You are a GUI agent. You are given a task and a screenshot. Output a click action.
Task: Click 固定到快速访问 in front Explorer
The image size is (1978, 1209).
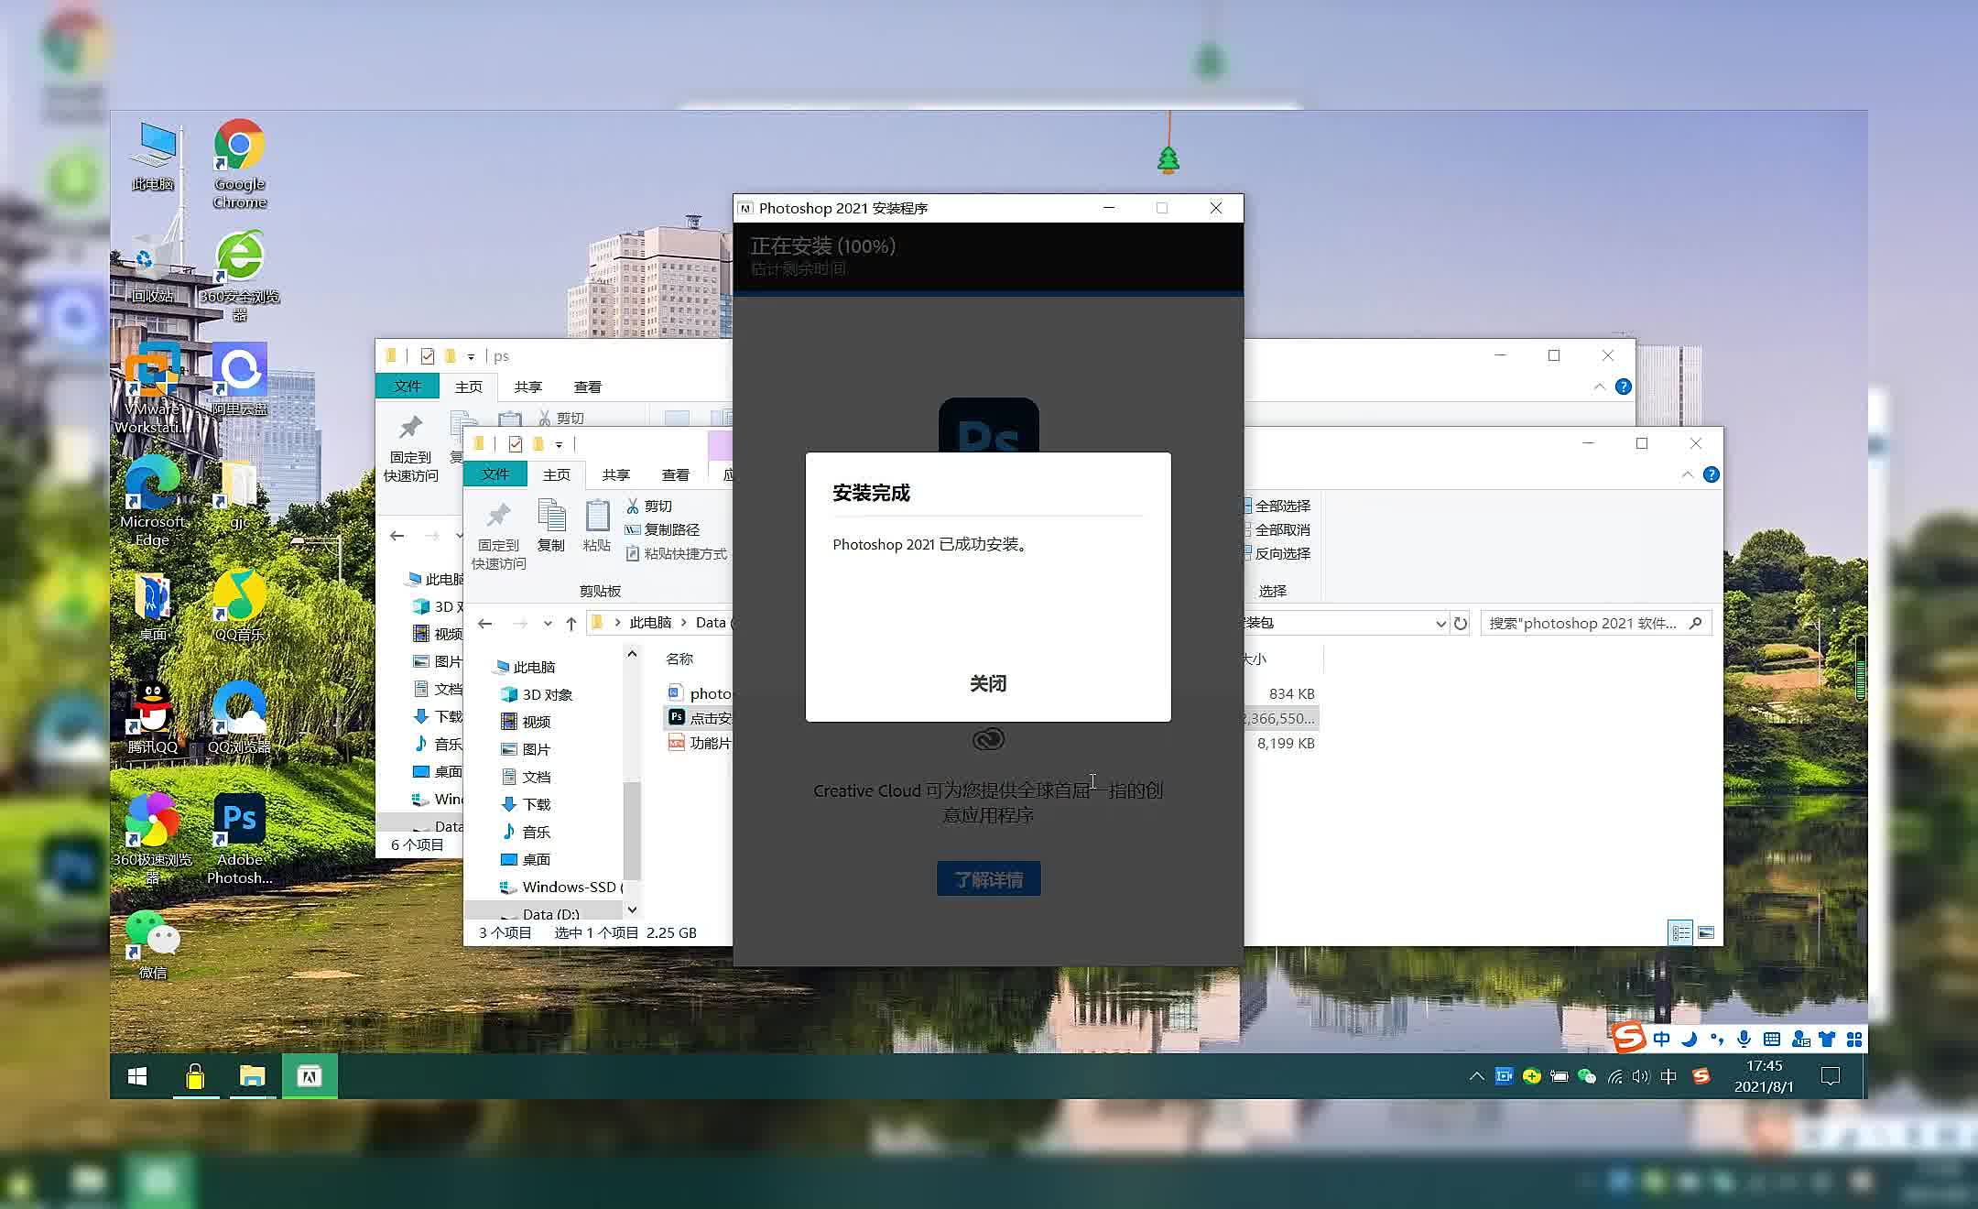[x=498, y=536]
